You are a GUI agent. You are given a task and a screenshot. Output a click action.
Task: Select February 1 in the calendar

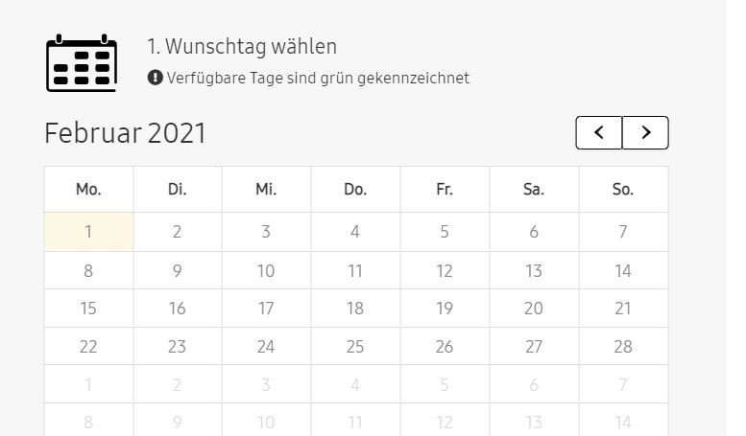(x=88, y=232)
